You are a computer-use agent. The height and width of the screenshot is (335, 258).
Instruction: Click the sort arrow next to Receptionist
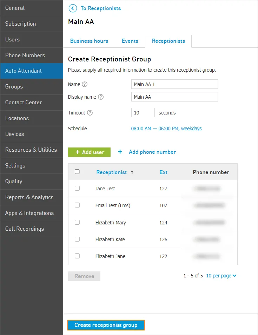[x=132, y=172]
